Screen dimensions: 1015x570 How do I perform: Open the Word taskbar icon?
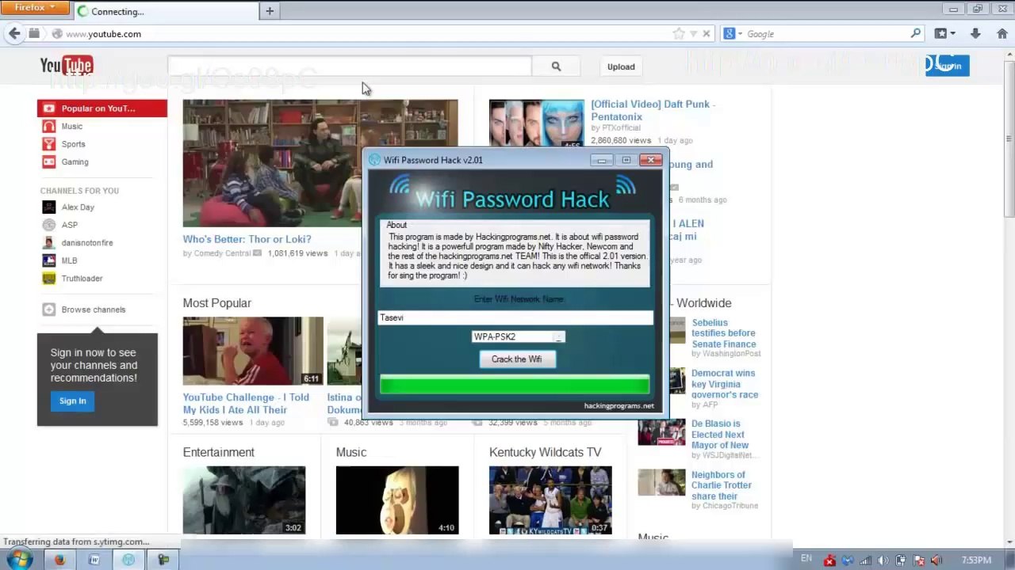(x=94, y=560)
